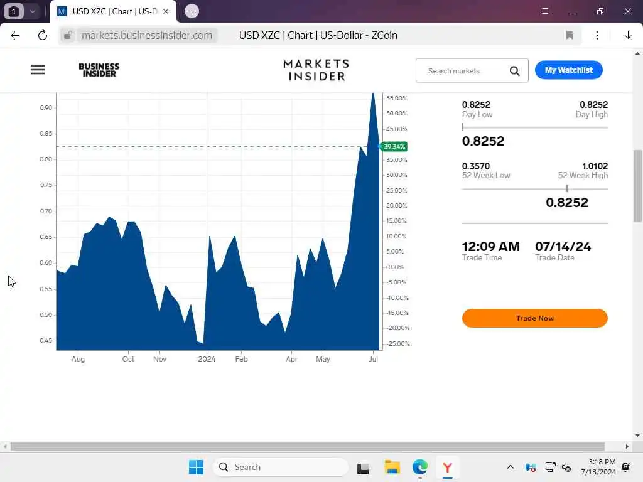Click the Markets Insider logo
This screenshot has width=643, height=482.
click(x=316, y=70)
